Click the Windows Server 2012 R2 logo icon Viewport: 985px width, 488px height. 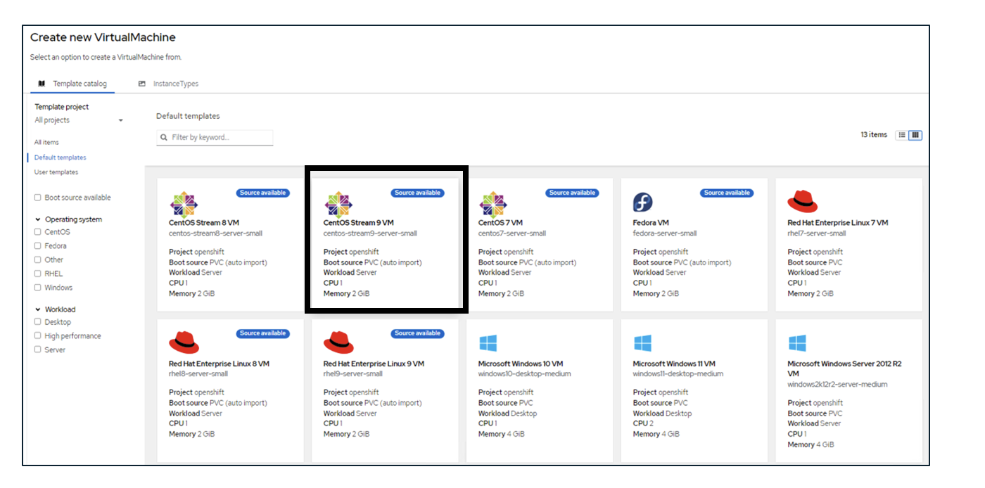[x=797, y=343]
